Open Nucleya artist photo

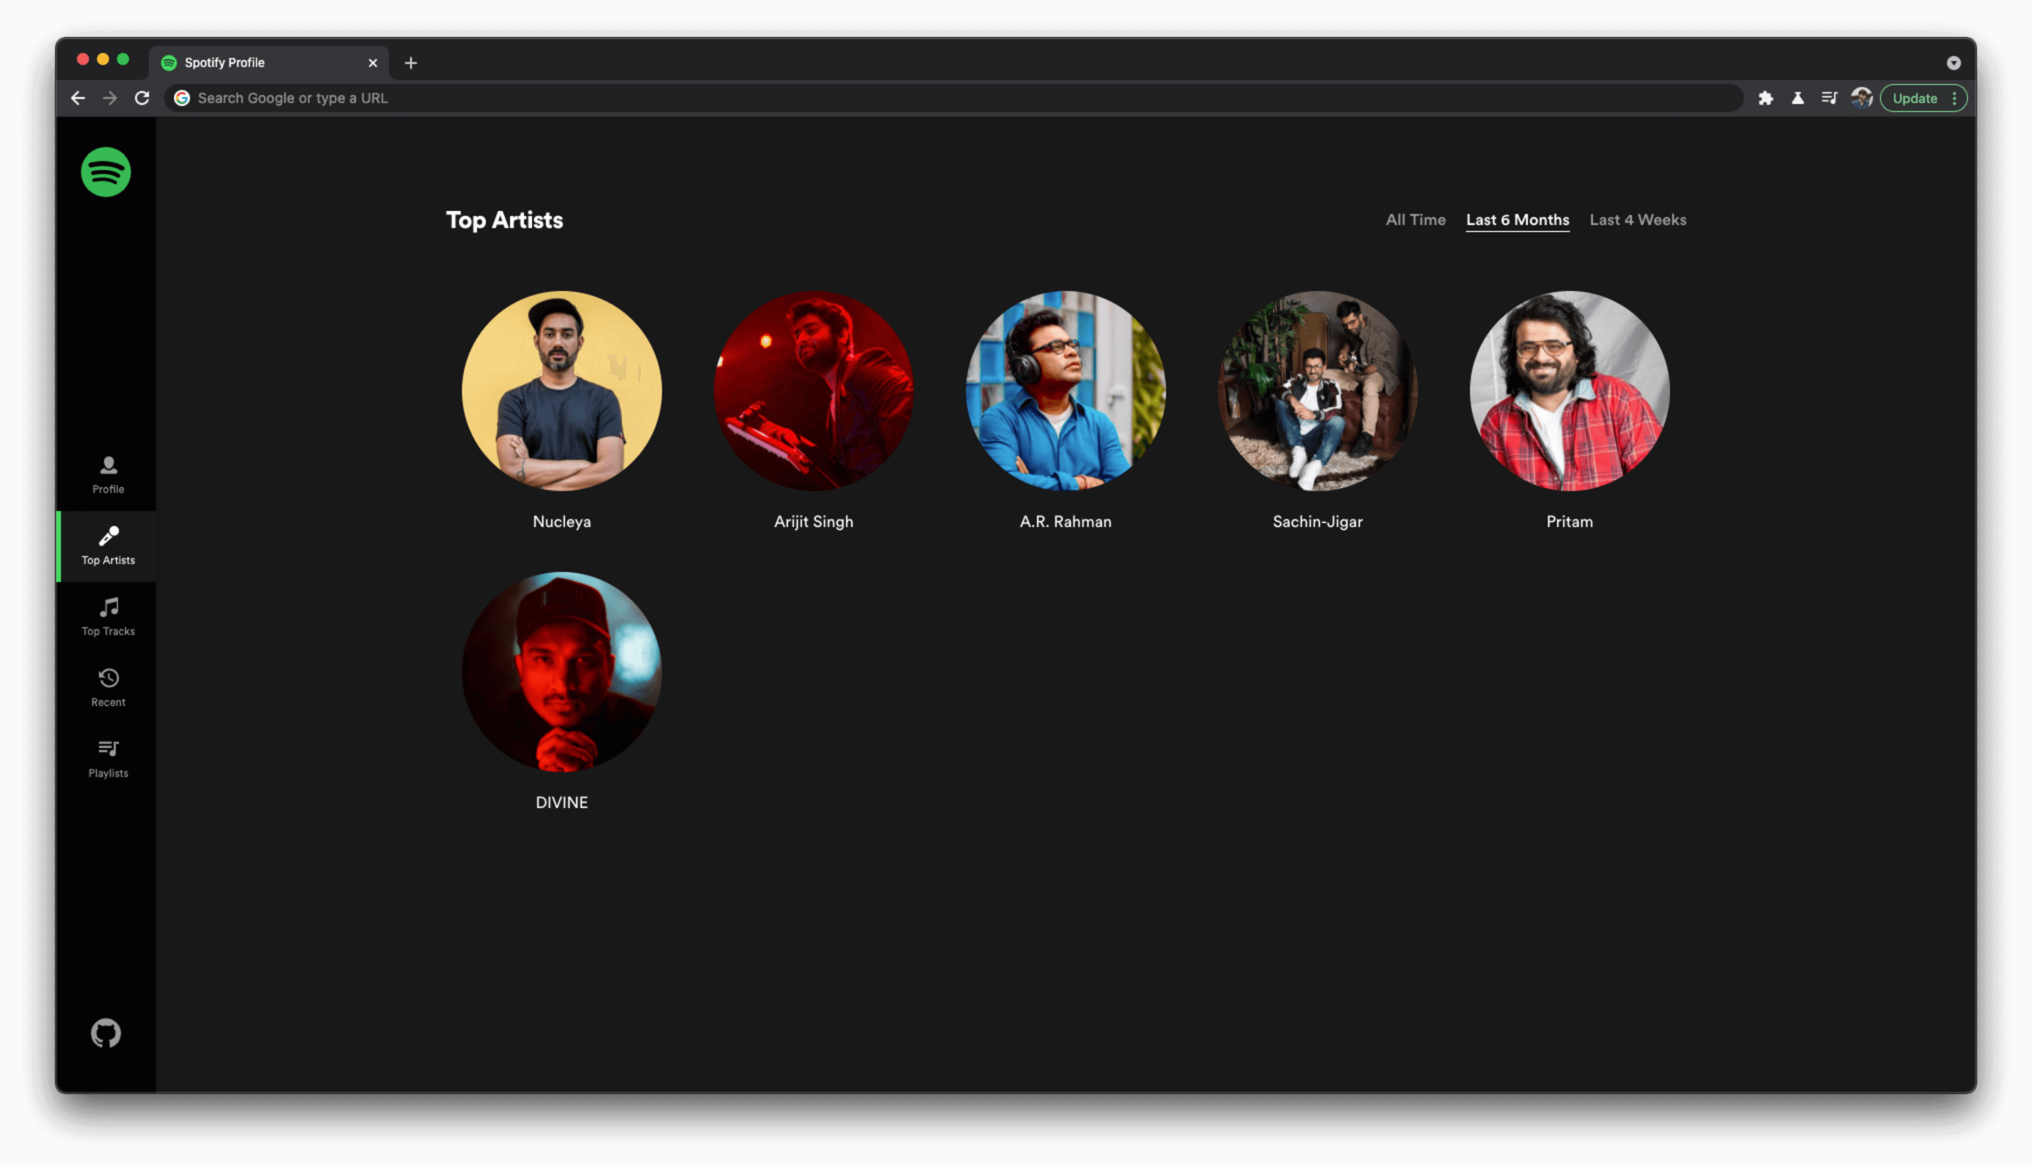(x=561, y=390)
